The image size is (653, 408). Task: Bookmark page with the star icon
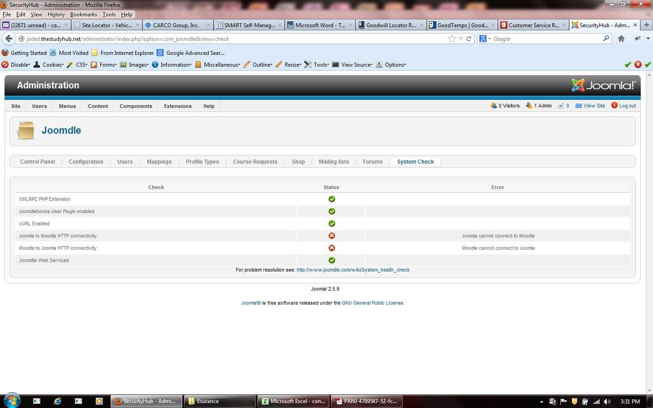pos(452,39)
